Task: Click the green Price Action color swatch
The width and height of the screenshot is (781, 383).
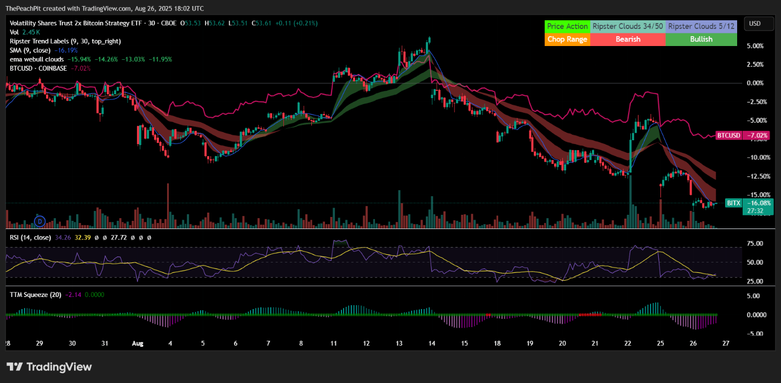Action: tap(567, 26)
